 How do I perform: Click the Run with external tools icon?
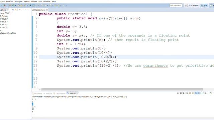pos(4,5)
